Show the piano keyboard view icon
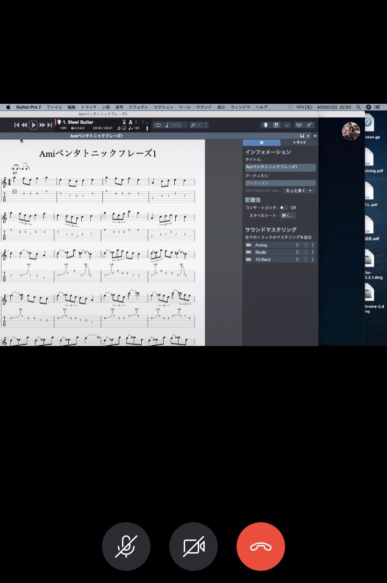 pos(277,125)
